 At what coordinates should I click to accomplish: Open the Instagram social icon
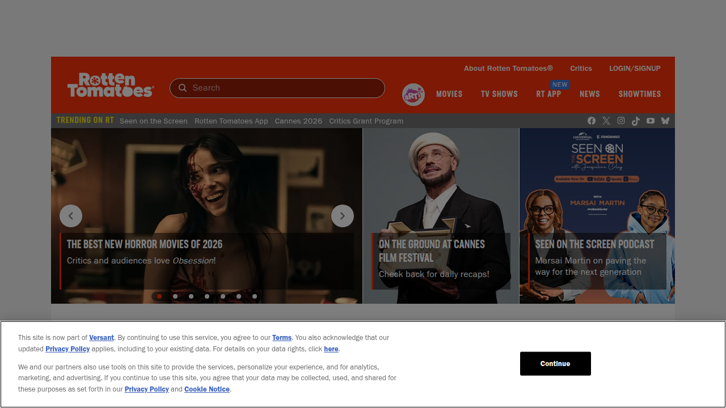coord(621,121)
